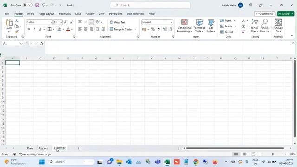
Task: Click the Share button
Action: (x=284, y=14)
